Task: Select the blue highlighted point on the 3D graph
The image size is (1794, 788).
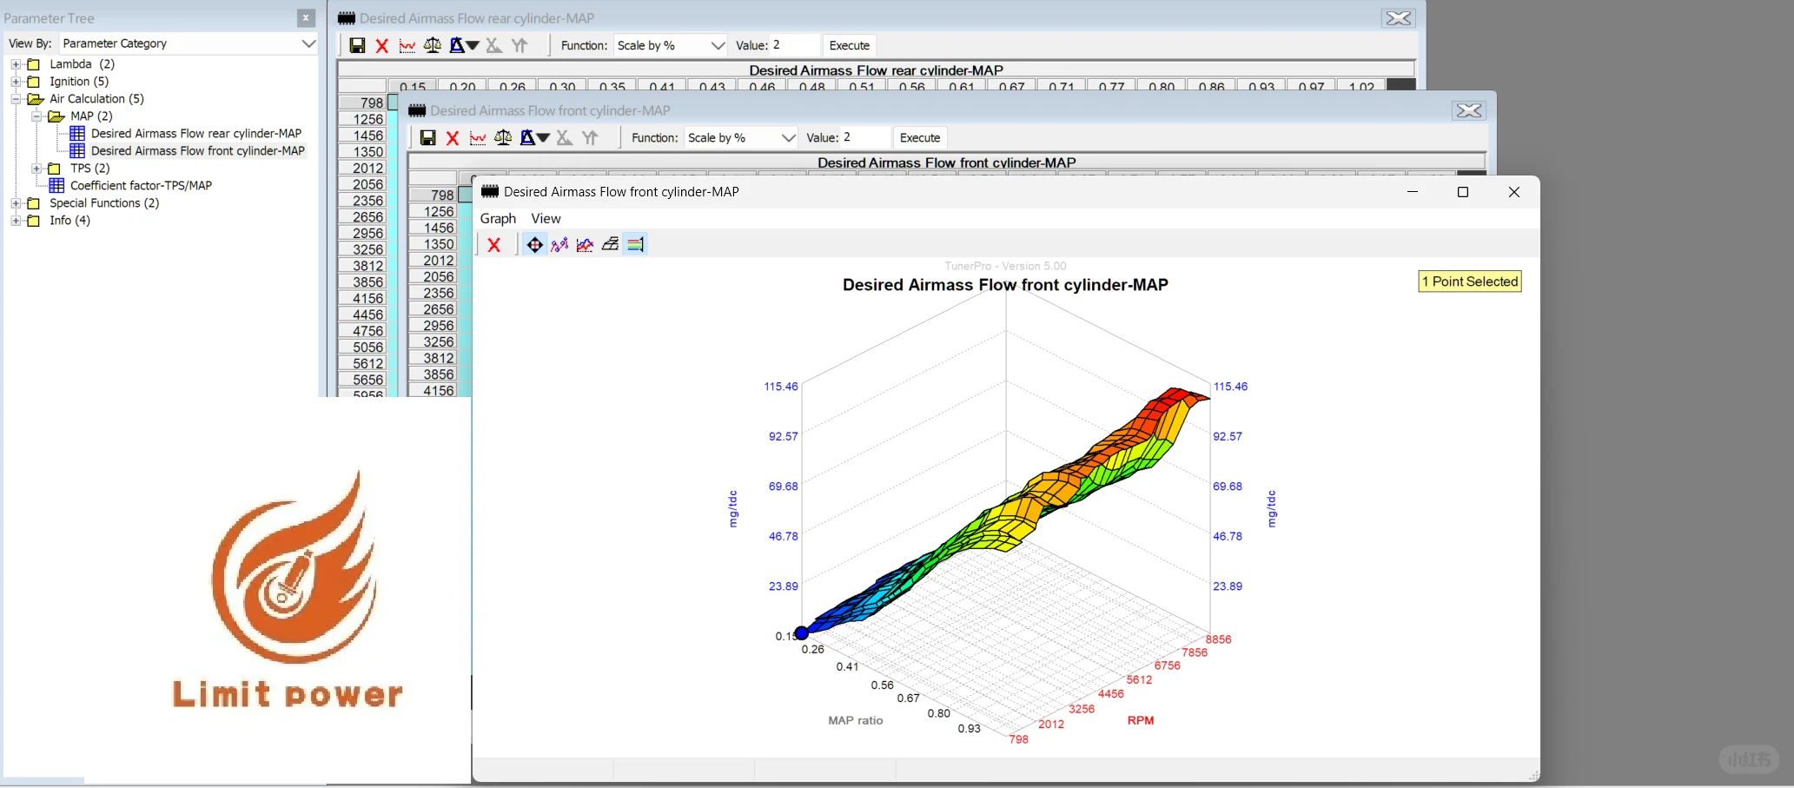Action: tap(802, 633)
